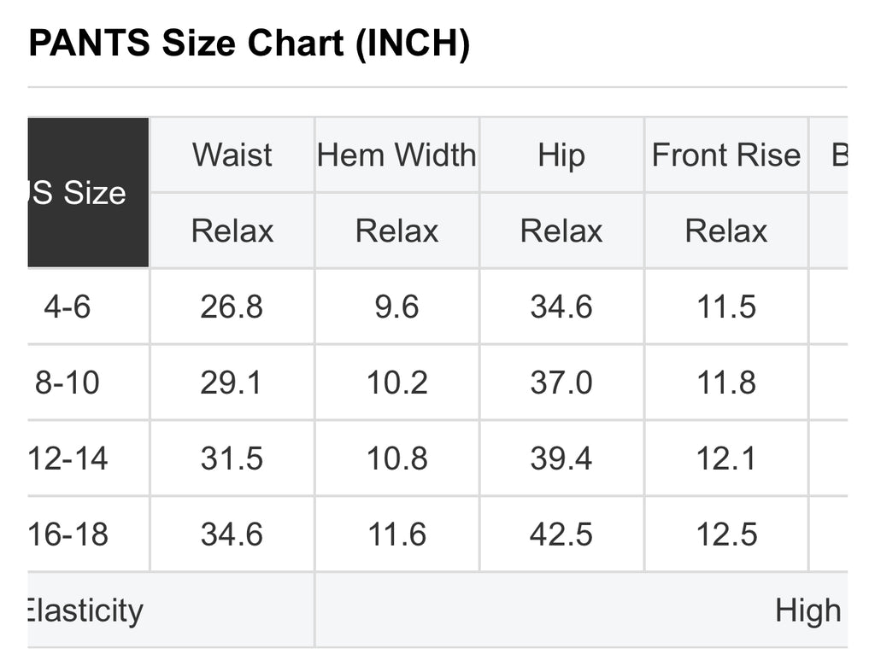875x666 pixels.
Task: Select the Relax subheader under Waist
Action: pyautogui.click(x=232, y=231)
